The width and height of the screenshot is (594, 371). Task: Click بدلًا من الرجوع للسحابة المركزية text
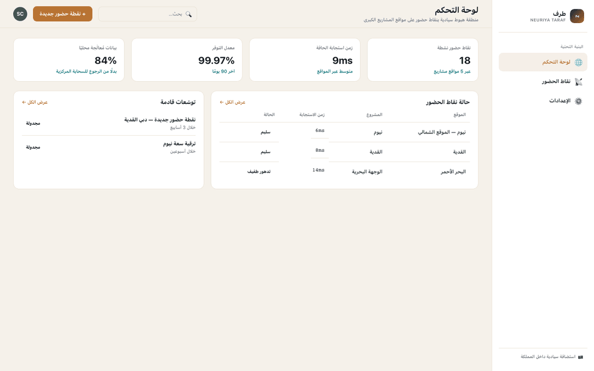86,71
